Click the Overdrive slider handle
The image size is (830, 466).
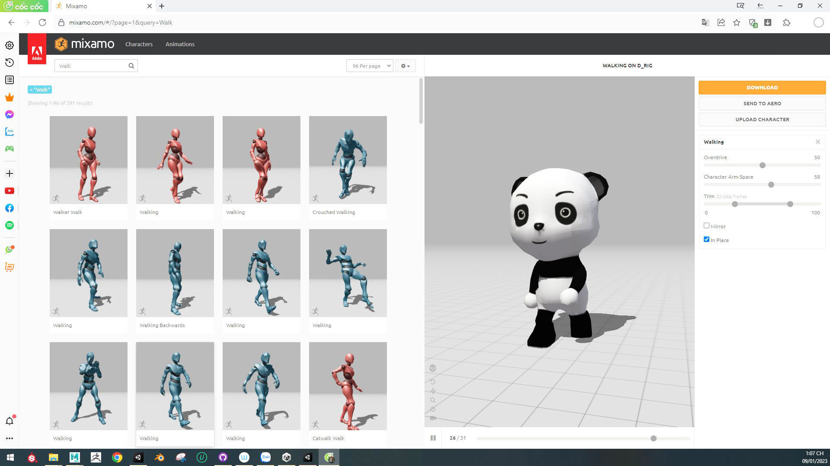(x=762, y=165)
